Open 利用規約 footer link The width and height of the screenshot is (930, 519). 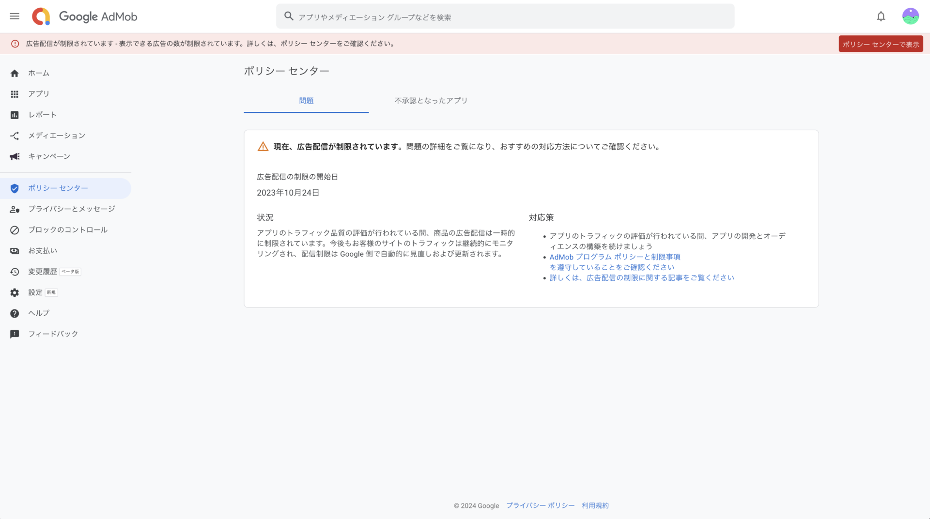(x=595, y=505)
